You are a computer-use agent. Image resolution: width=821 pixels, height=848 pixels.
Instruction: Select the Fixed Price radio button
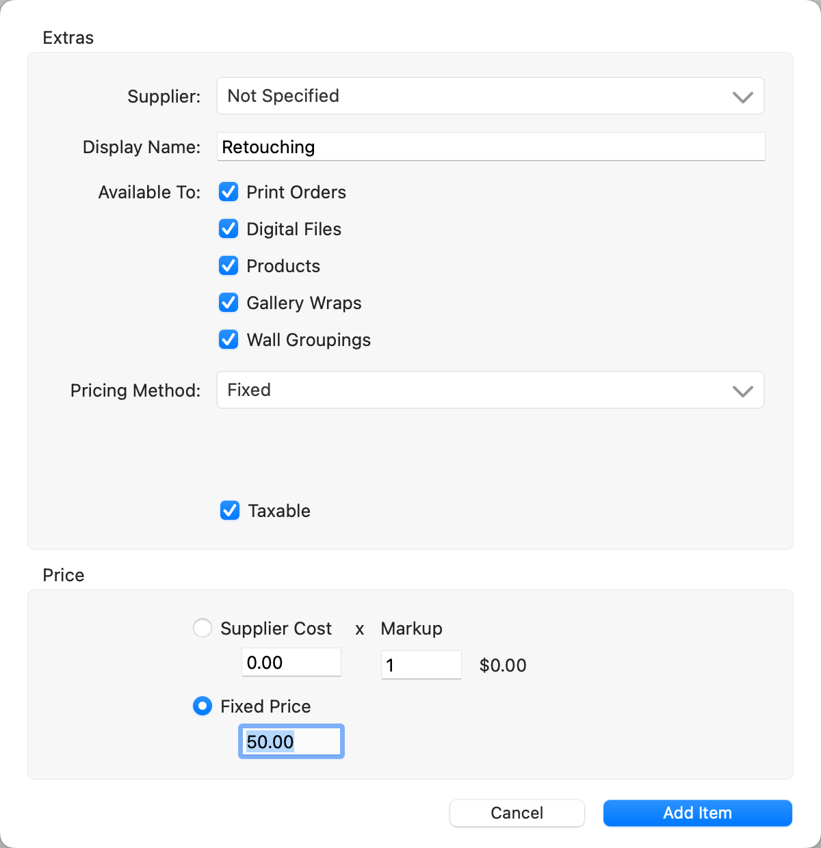tap(203, 706)
